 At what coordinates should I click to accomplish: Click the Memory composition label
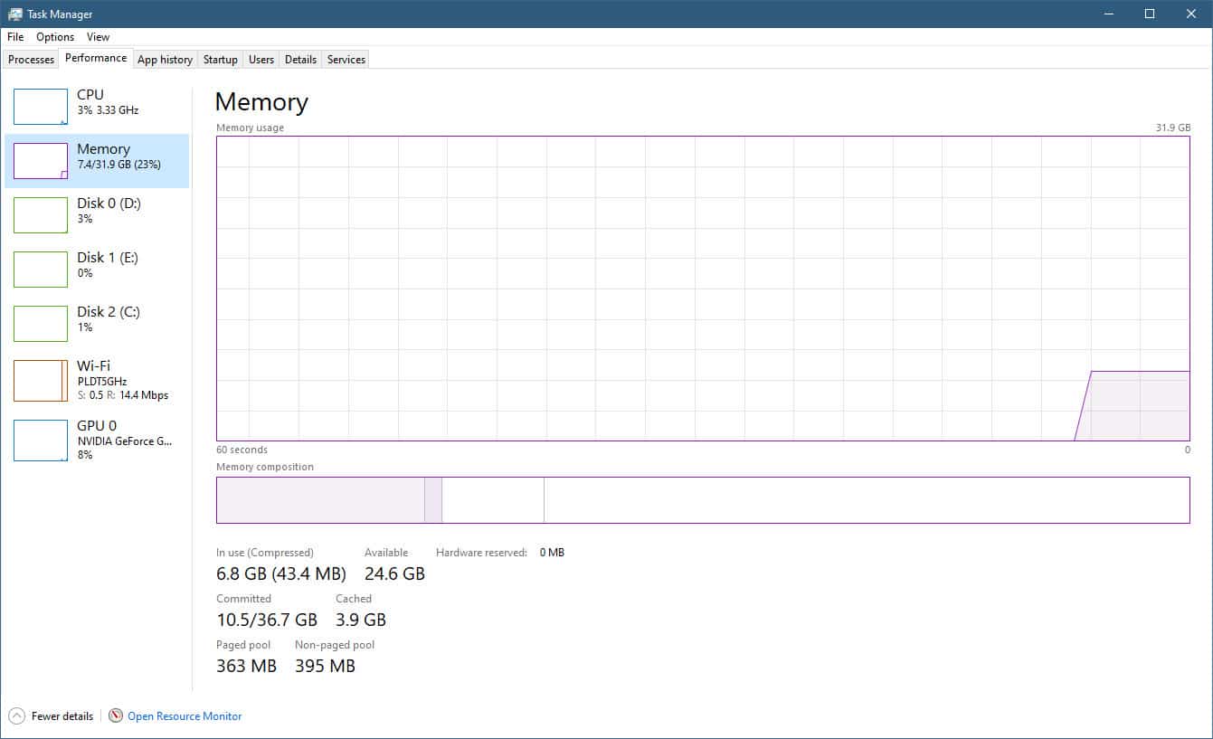pos(265,467)
